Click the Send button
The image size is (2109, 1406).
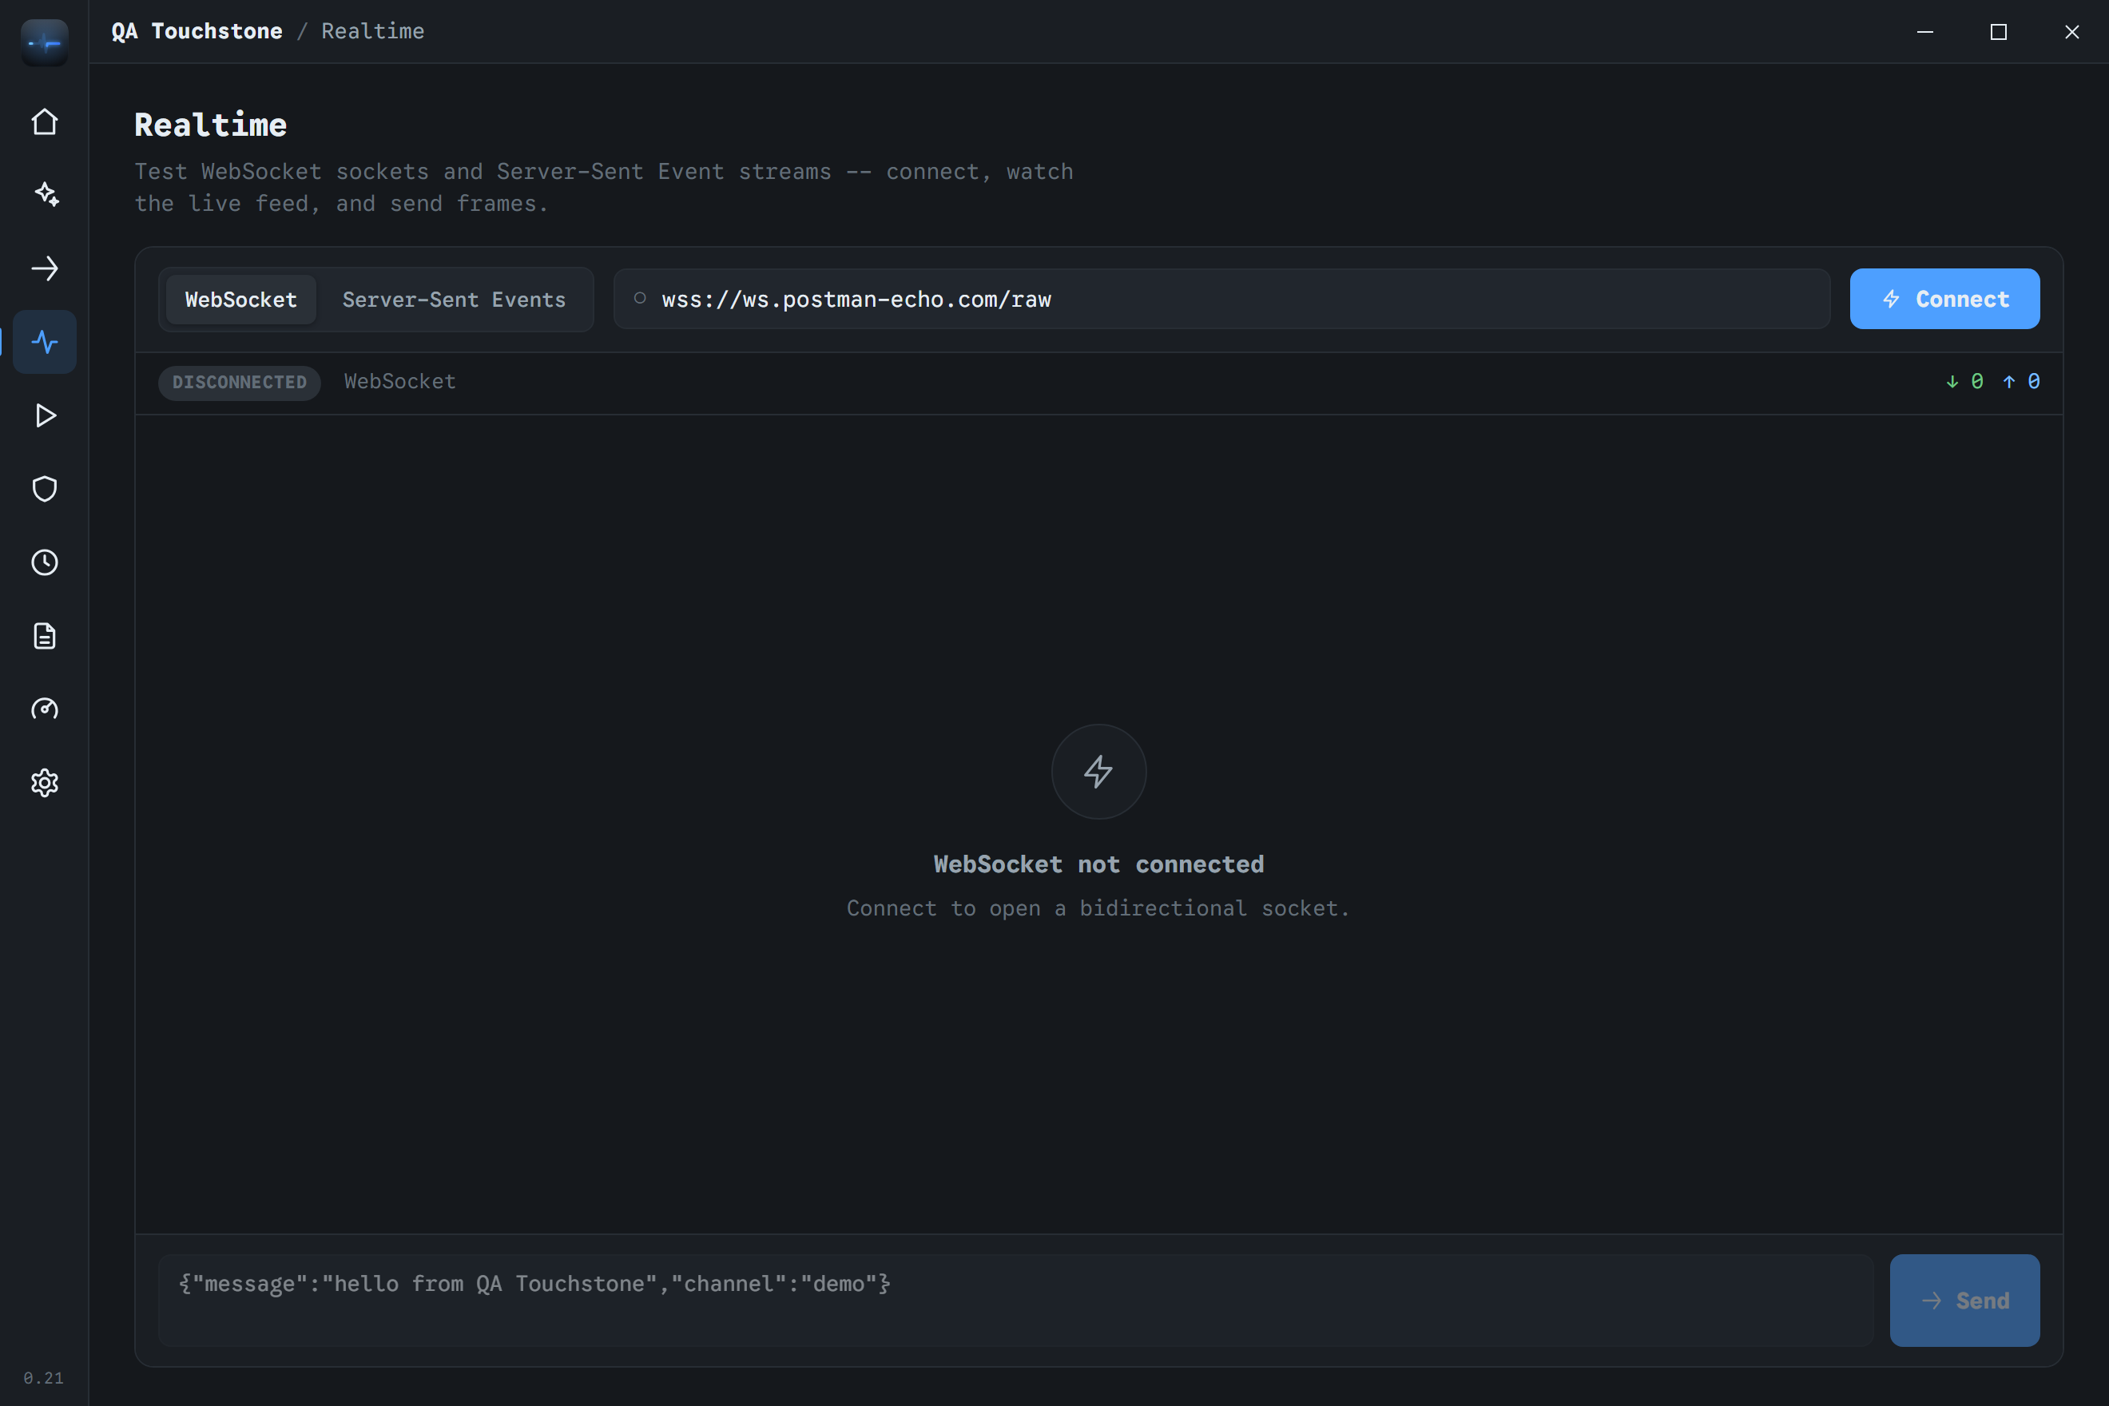click(1964, 1301)
